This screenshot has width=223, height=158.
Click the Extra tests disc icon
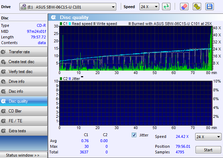click(x=4, y=131)
